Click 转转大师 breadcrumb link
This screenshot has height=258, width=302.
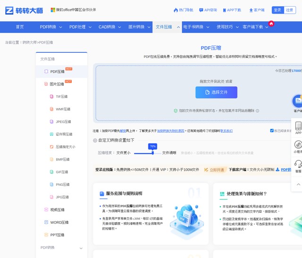pyautogui.click(x=29, y=42)
